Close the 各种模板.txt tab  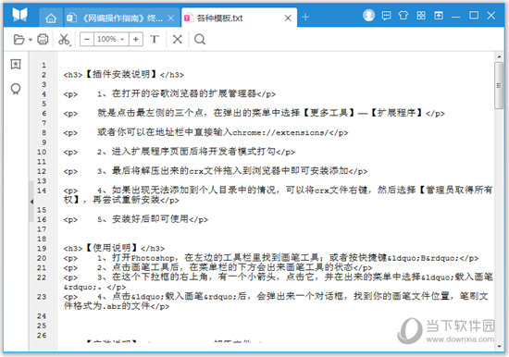[x=288, y=18]
